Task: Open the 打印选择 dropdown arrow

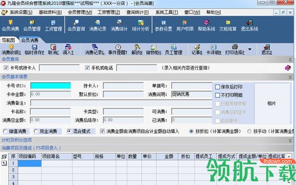Action: (250, 49)
